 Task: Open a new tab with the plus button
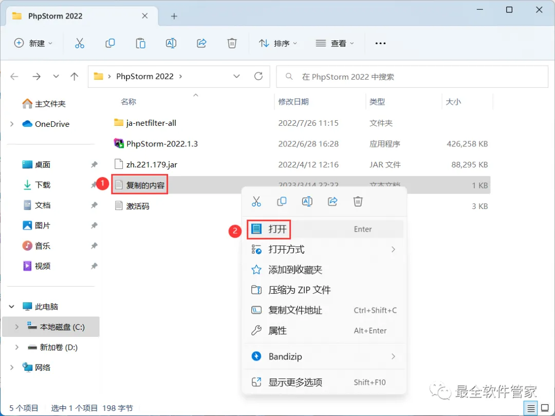(x=174, y=16)
